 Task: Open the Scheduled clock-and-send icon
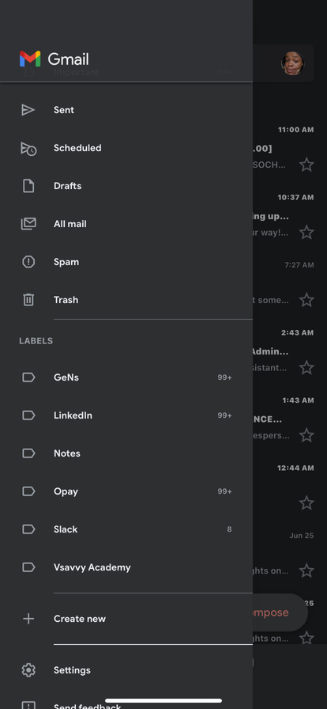pyautogui.click(x=28, y=148)
